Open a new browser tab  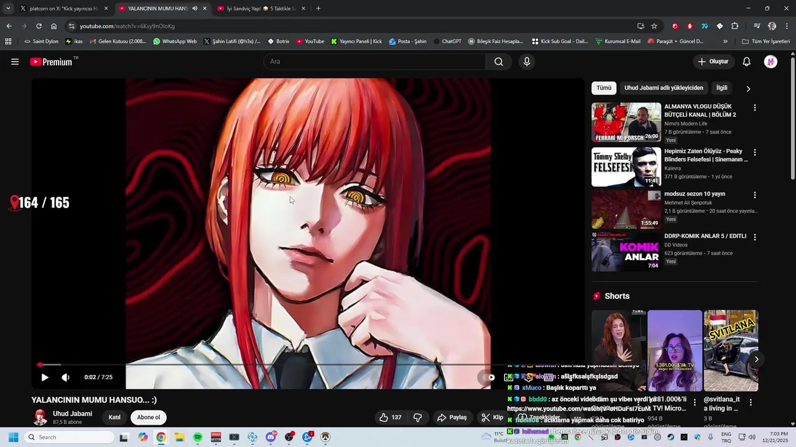coord(318,9)
